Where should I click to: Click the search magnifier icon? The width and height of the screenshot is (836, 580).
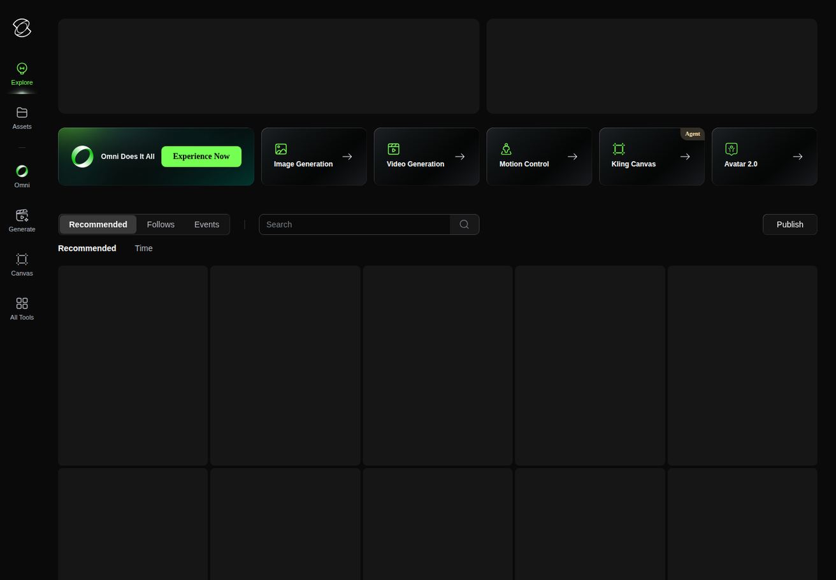pos(465,224)
